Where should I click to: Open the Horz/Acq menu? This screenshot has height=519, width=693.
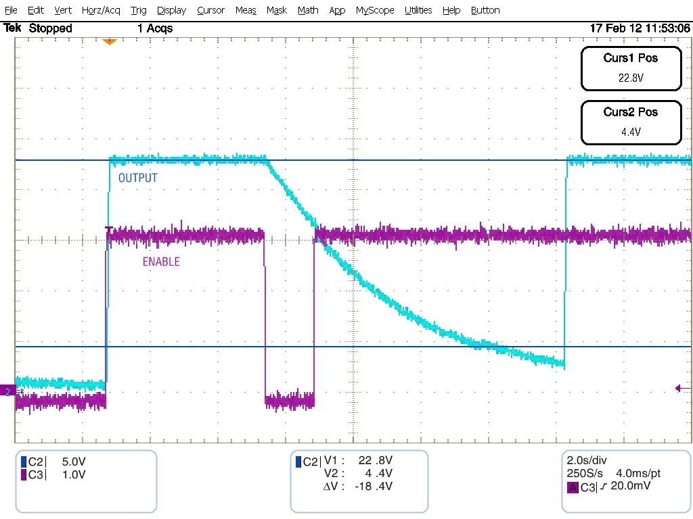click(x=101, y=10)
